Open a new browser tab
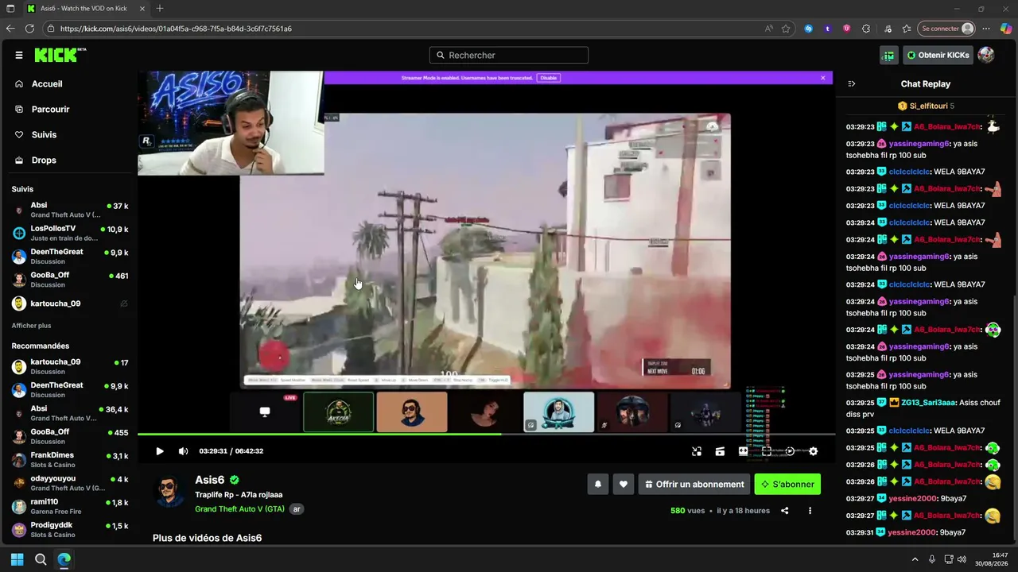Screen dimensions: 1018x572 tap(160, 8)
